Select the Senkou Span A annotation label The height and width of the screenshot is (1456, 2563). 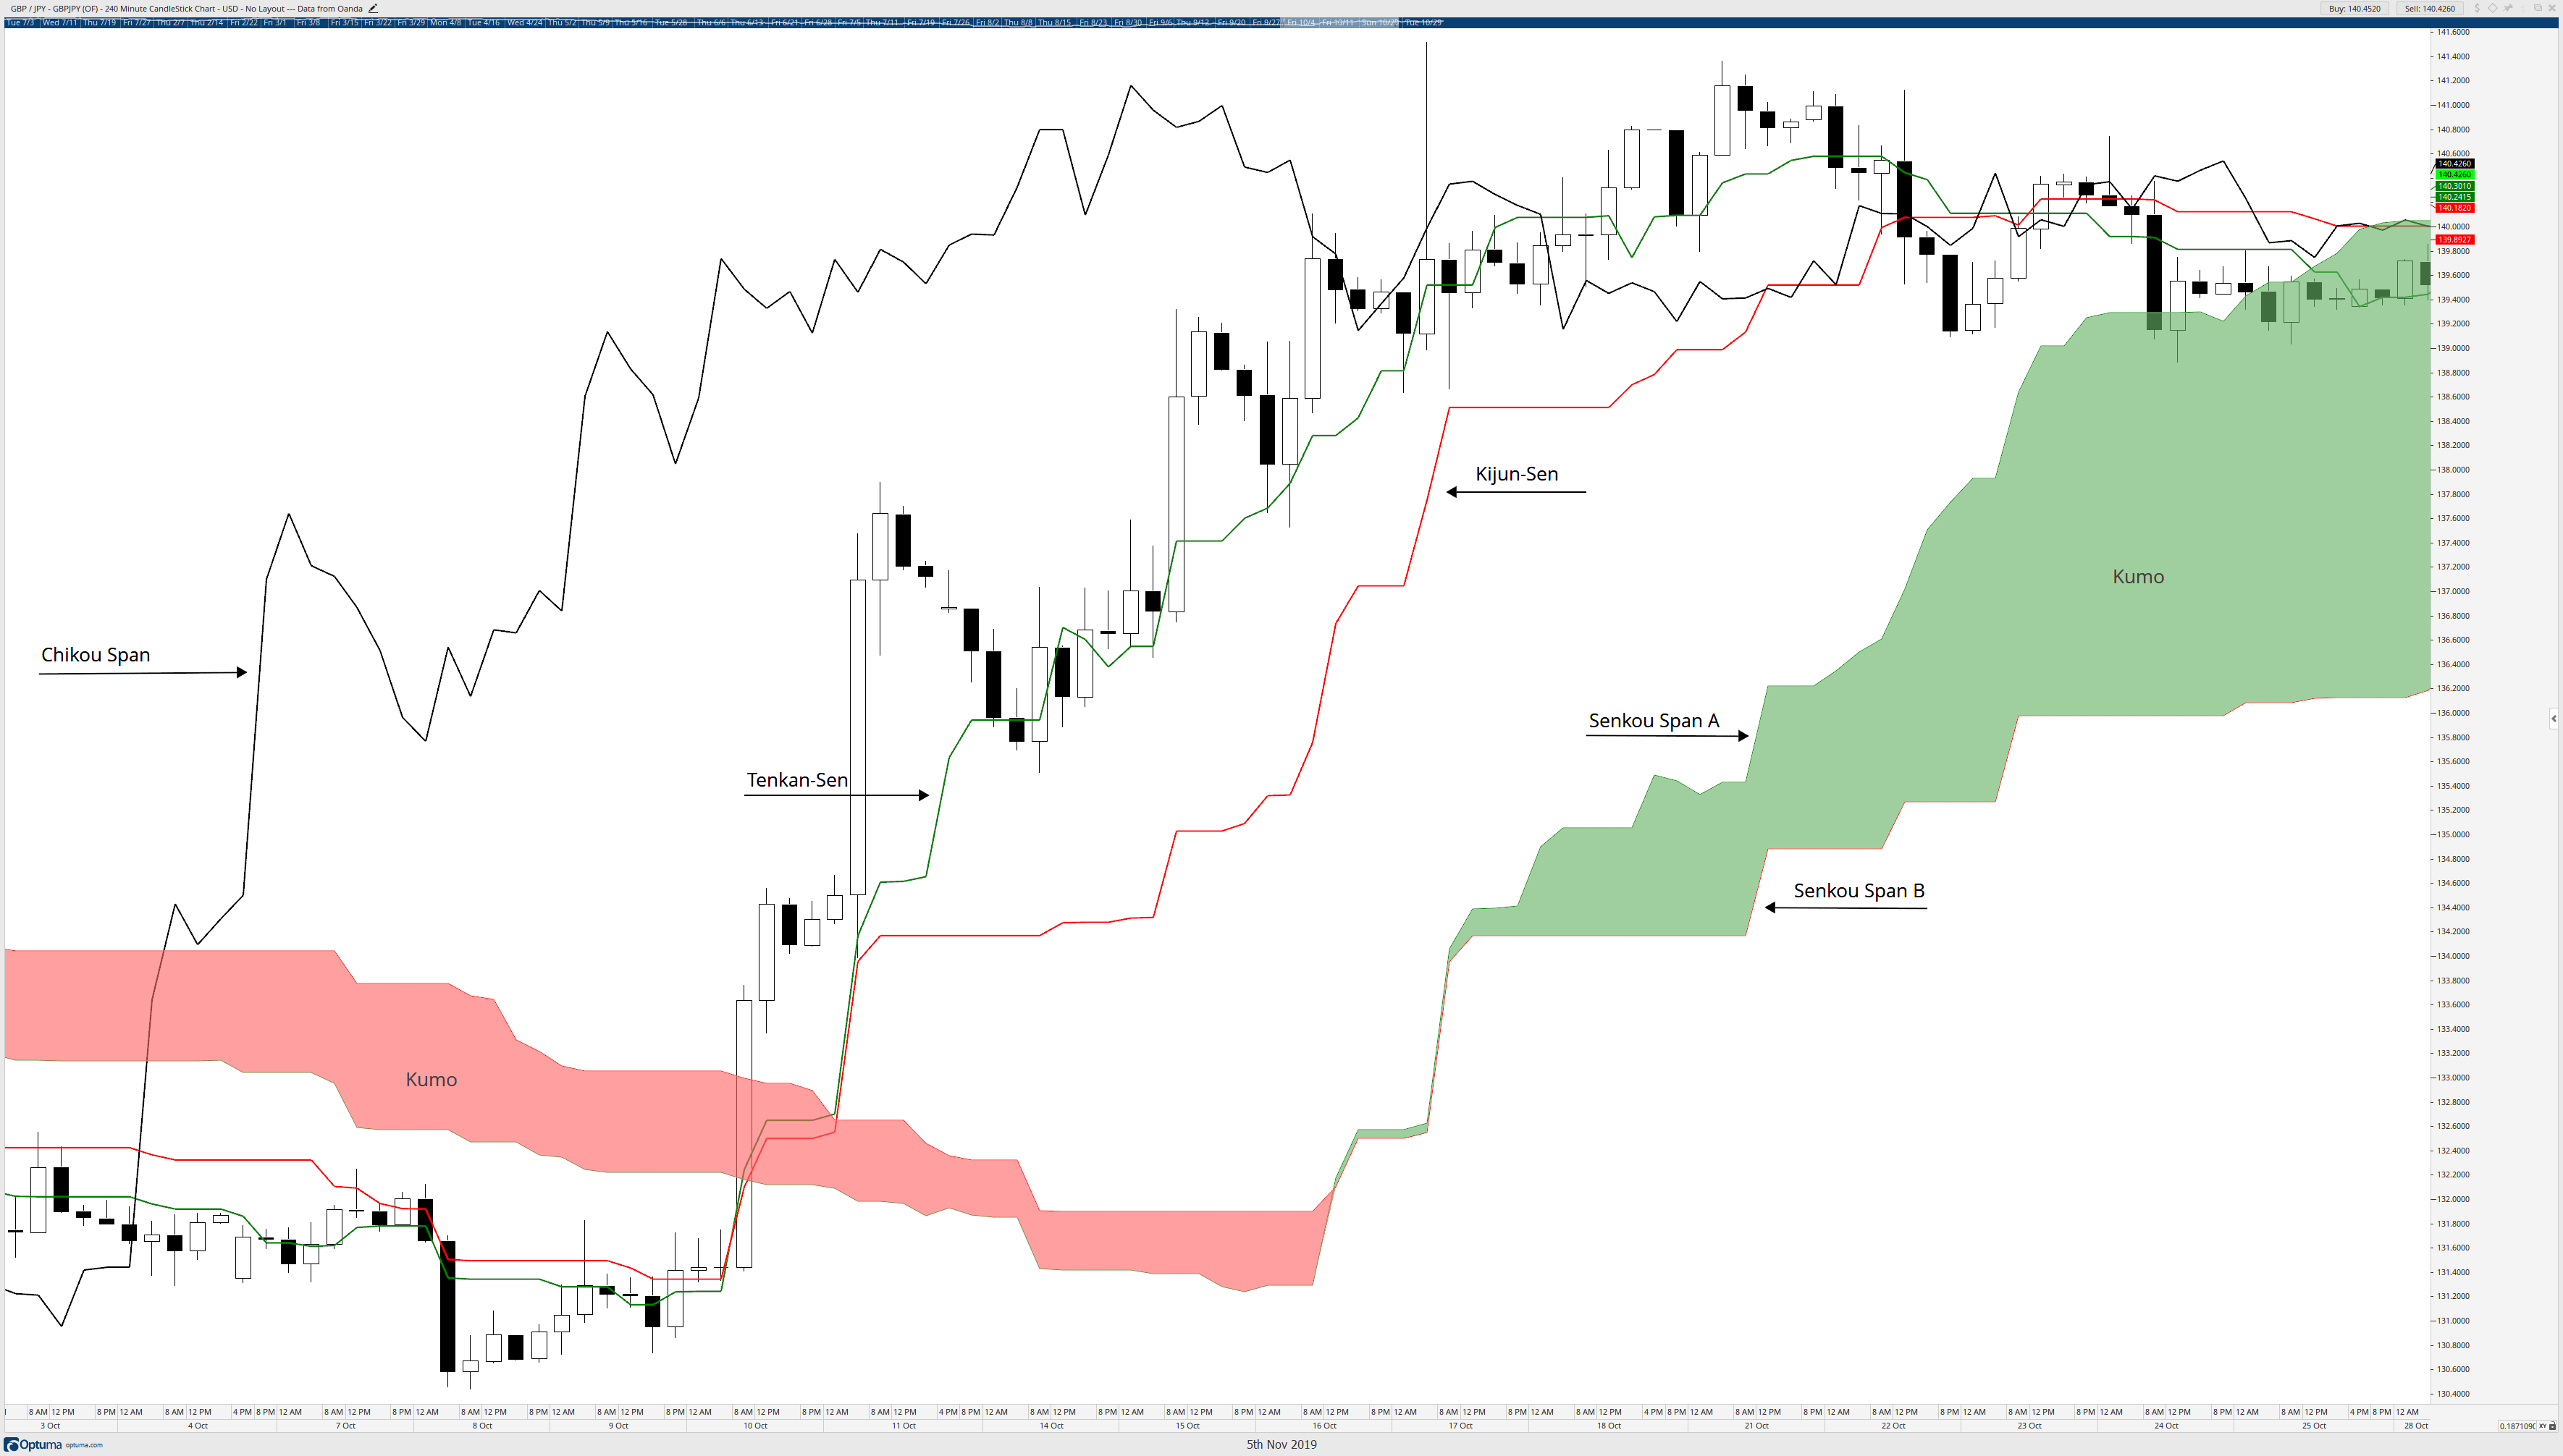[1654, 720]
